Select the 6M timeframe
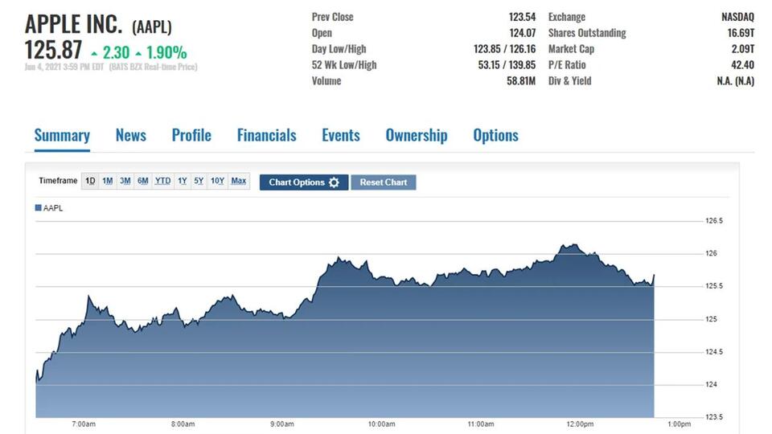The image size is (772, 434). tap(142, 181)
